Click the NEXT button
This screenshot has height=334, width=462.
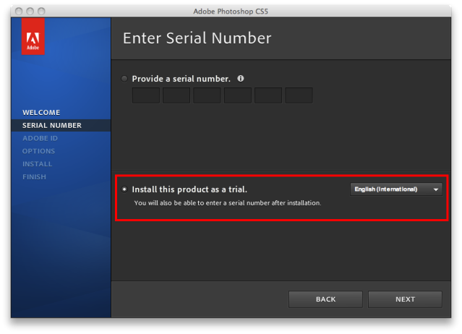click(405, 299)
